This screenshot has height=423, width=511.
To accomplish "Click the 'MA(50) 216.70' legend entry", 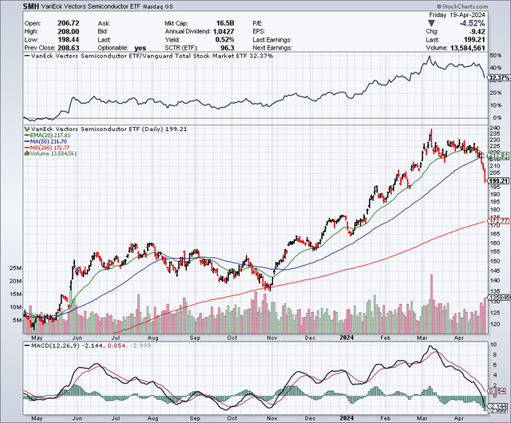I will 46,142.
